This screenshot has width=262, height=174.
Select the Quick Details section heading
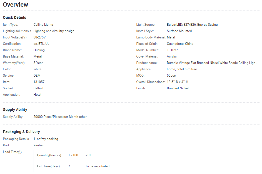tap(14, 17)
